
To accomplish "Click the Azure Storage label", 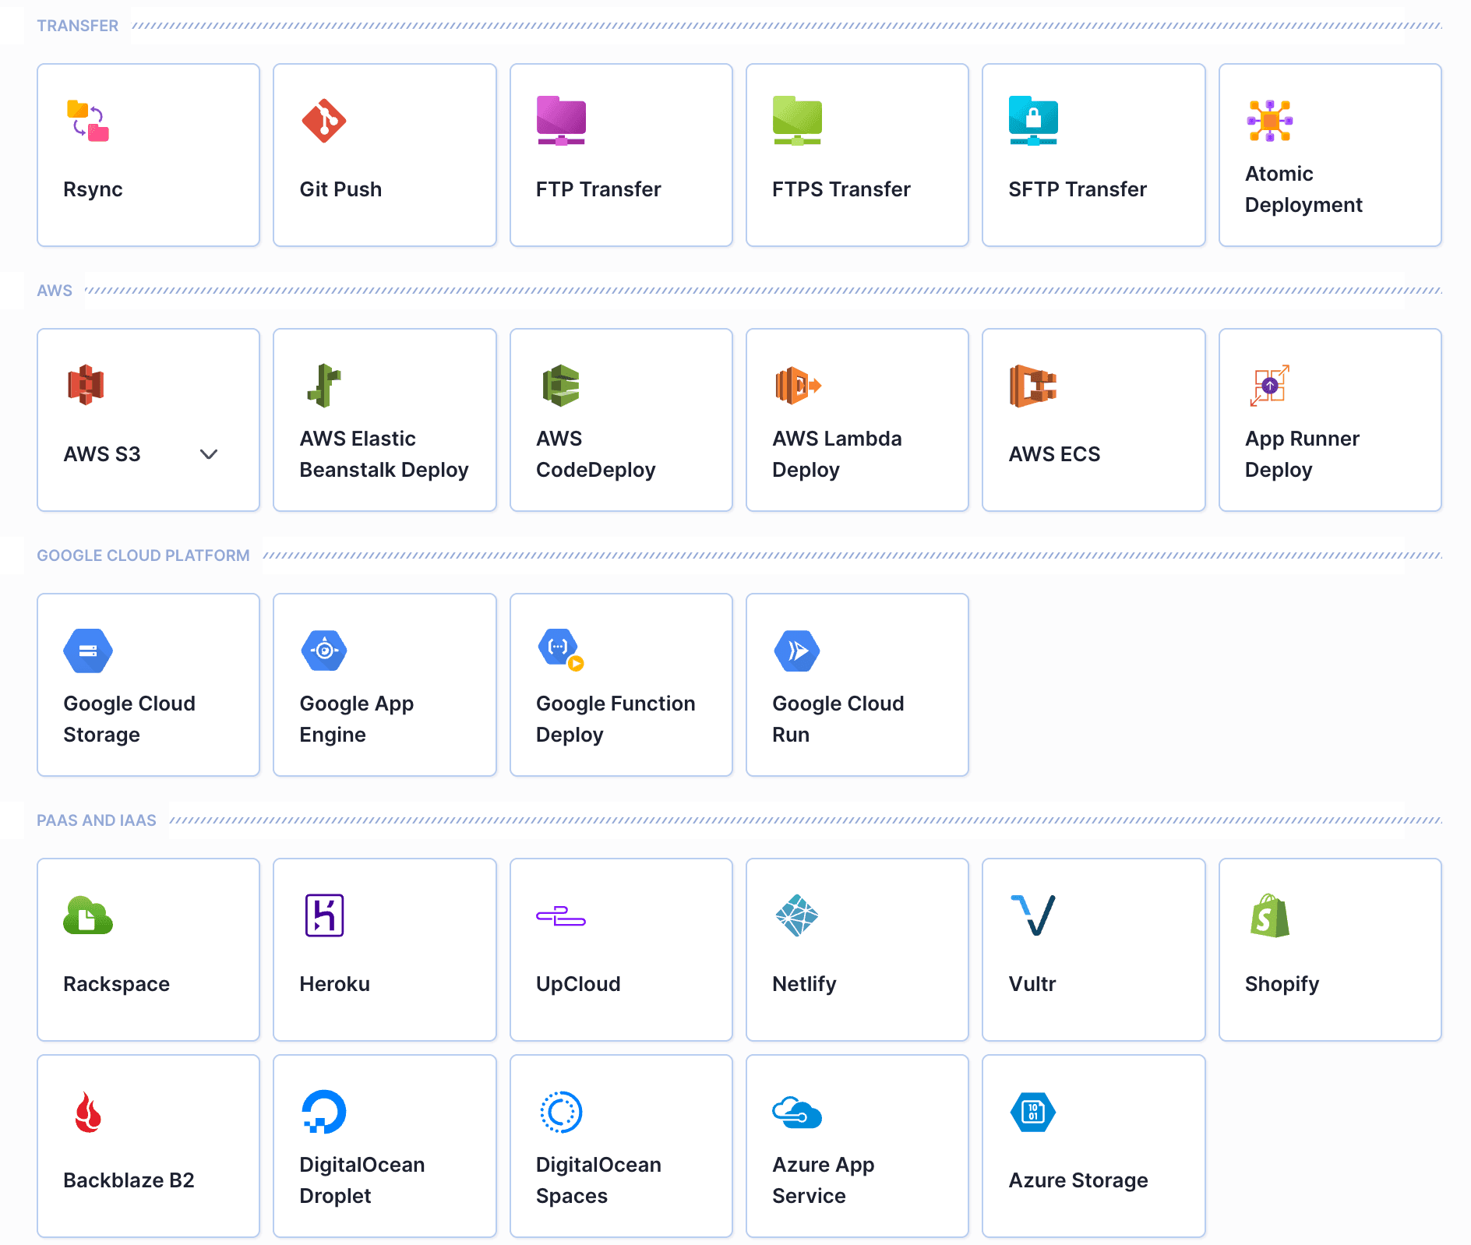I will pyautogui.click(x=1078, y=1180).
